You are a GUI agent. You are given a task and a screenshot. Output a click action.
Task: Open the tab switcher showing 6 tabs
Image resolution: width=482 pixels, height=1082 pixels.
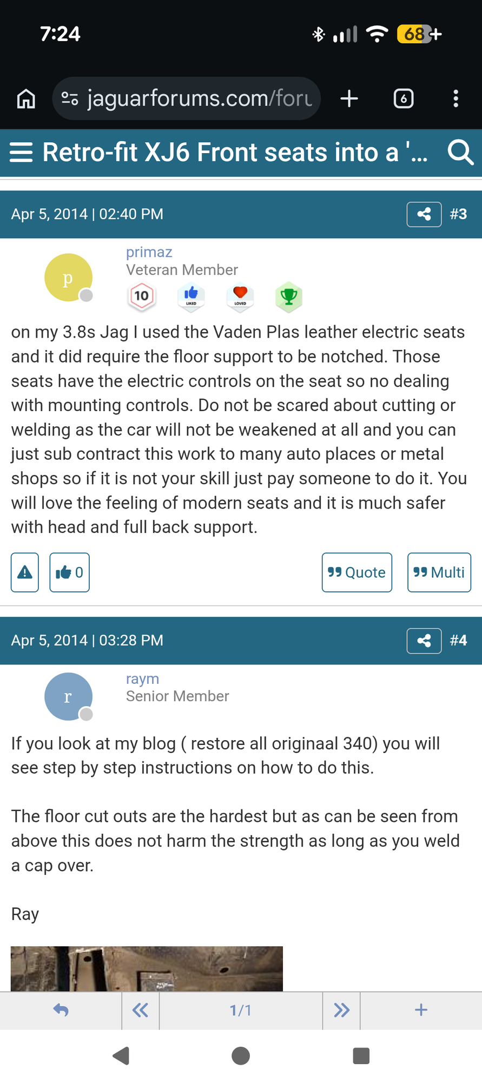point(404,99)
